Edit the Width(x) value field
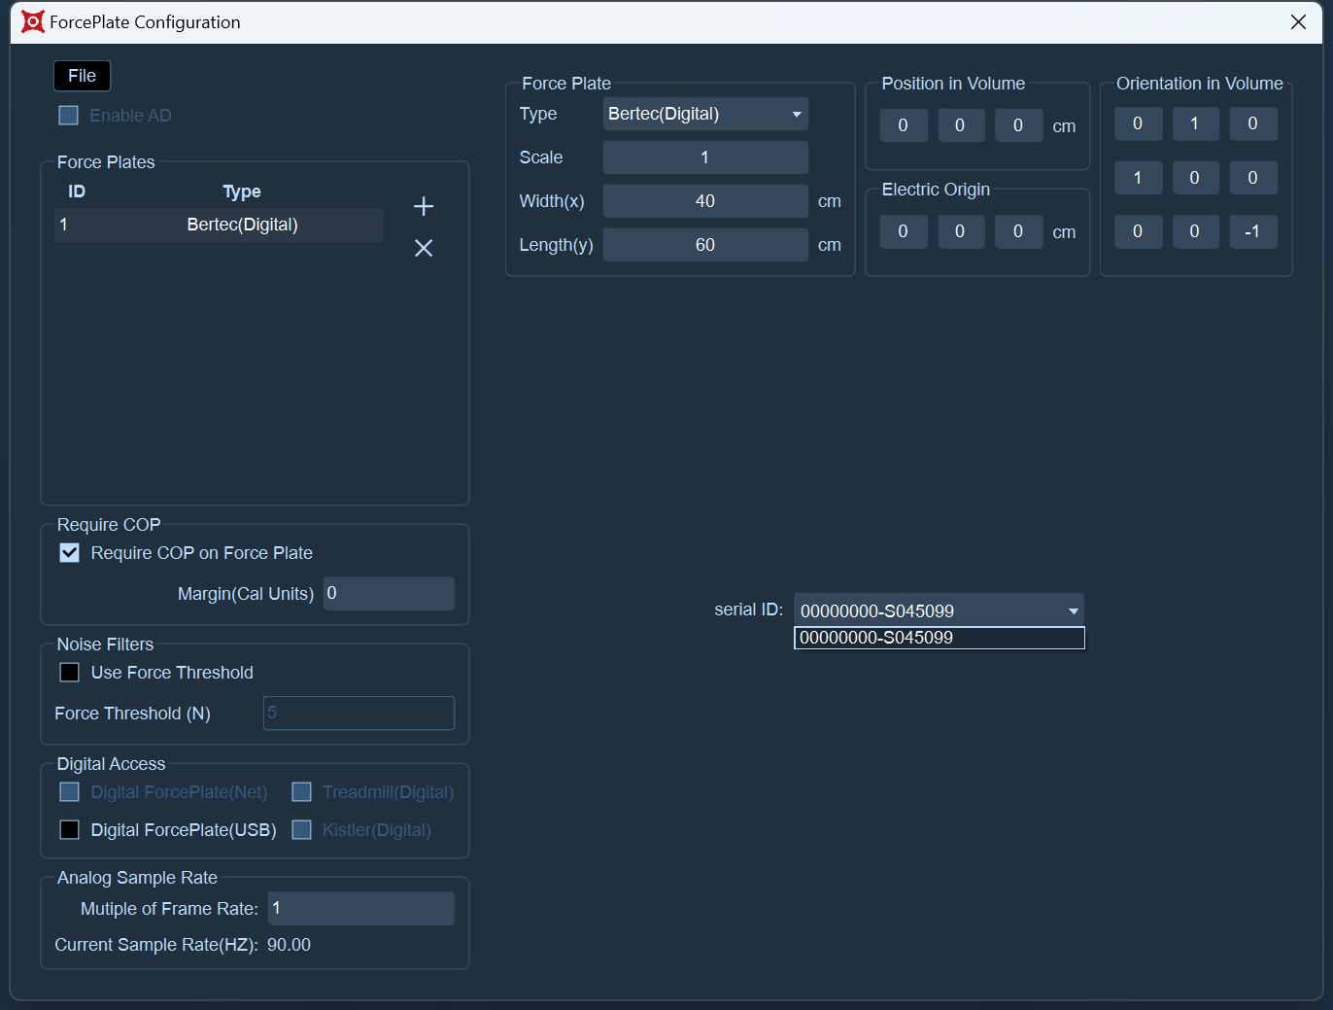The height and width of the screenshot is (1010, 1333). tap(705, 201)
